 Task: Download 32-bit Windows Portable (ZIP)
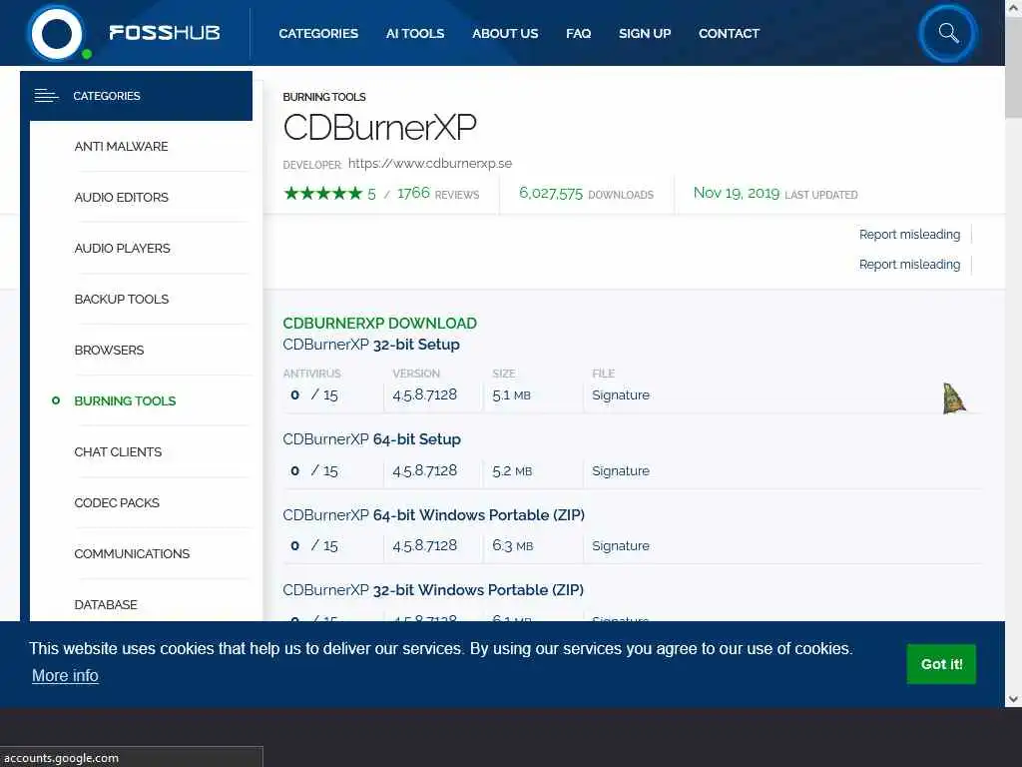433,589
